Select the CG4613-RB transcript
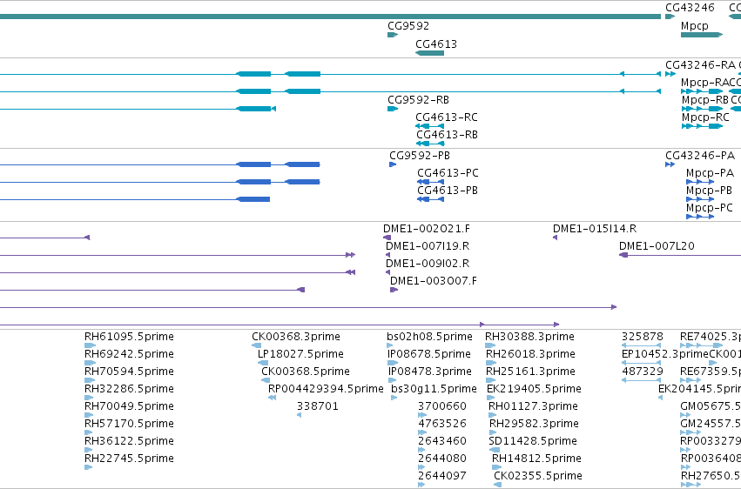 [x=447, y=135]
